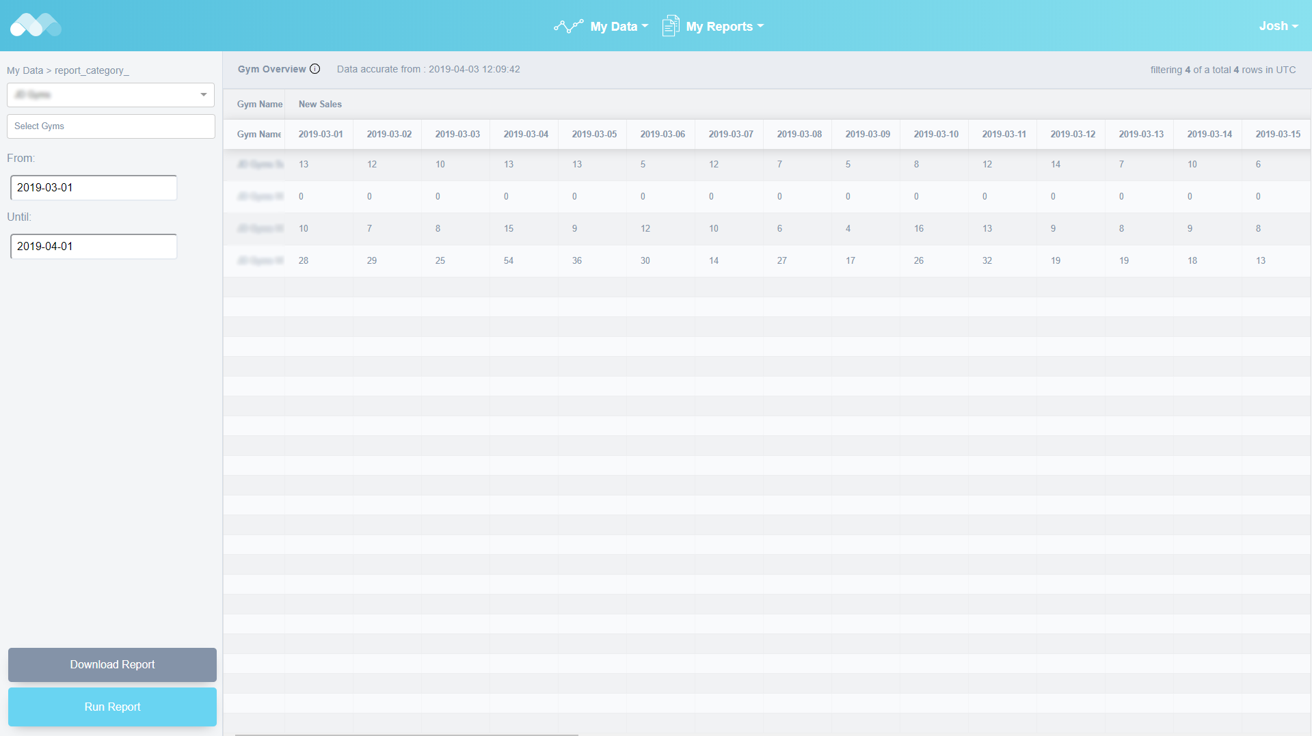
Task: Open the My Data menu
Action: tap(619, 27)
